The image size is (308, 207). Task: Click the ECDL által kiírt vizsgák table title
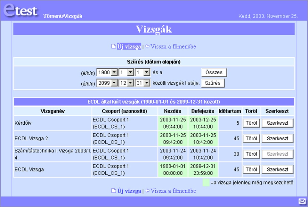tap(154, 102)
